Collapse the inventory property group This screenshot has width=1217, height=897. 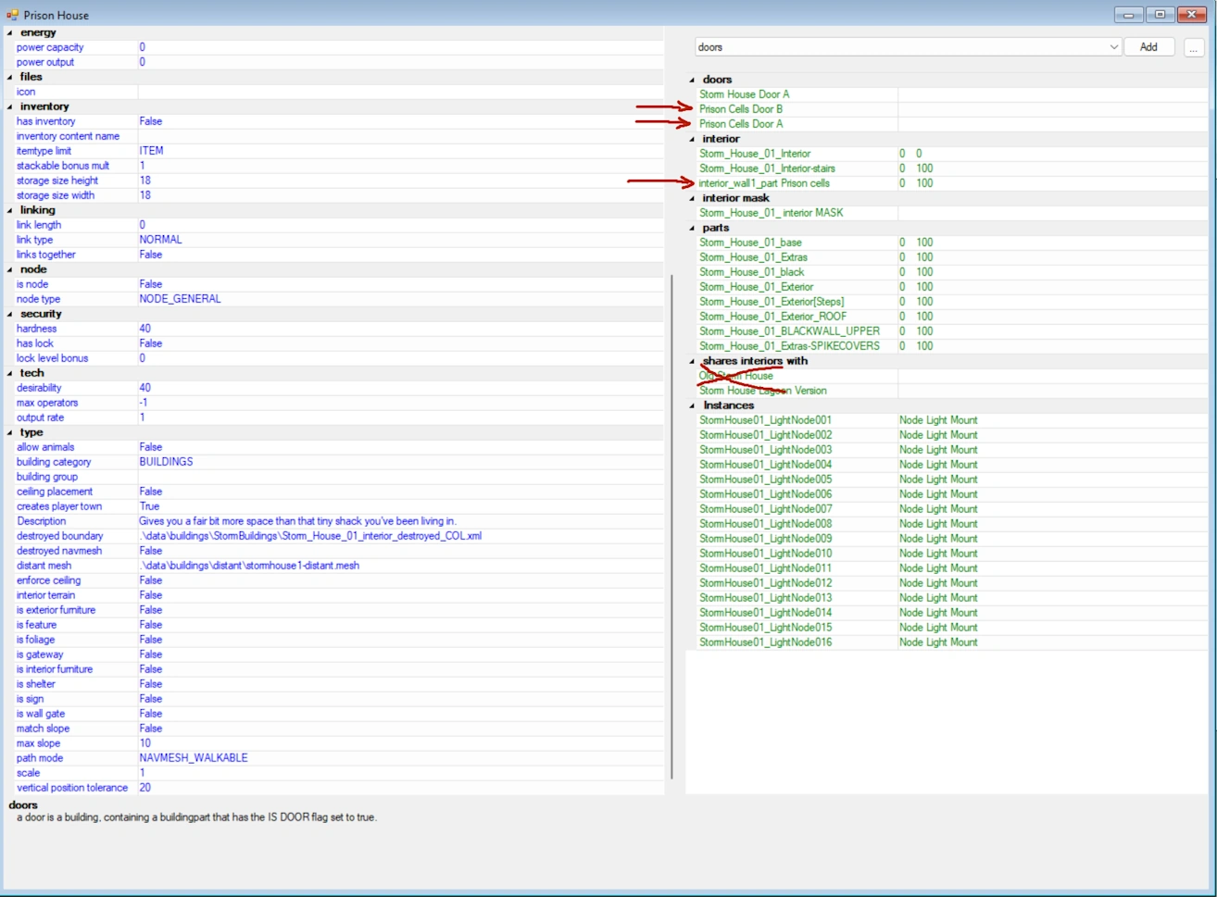[x=9, y=107]
